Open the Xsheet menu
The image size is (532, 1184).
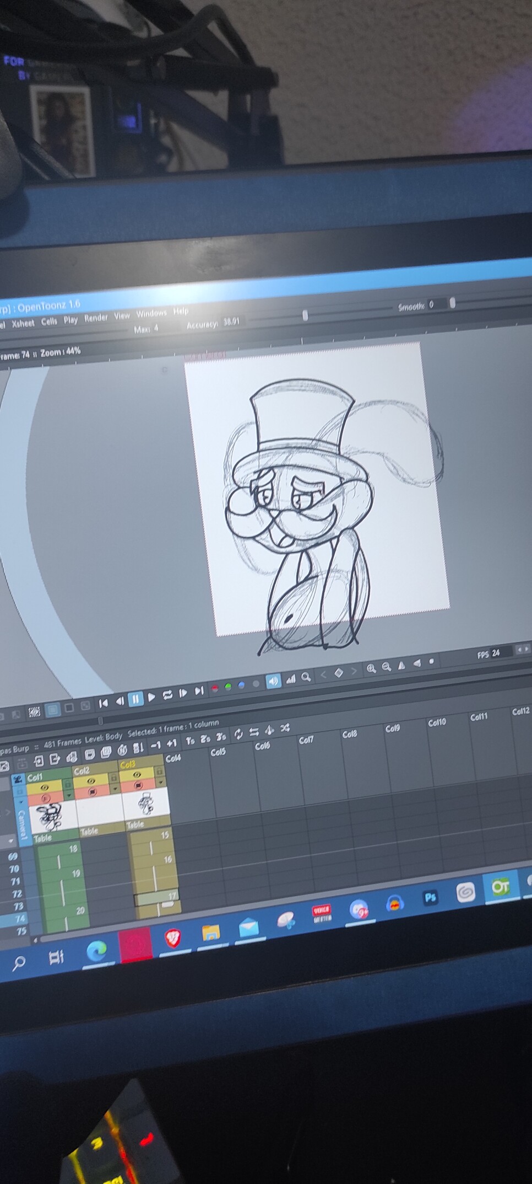point(23,324)
